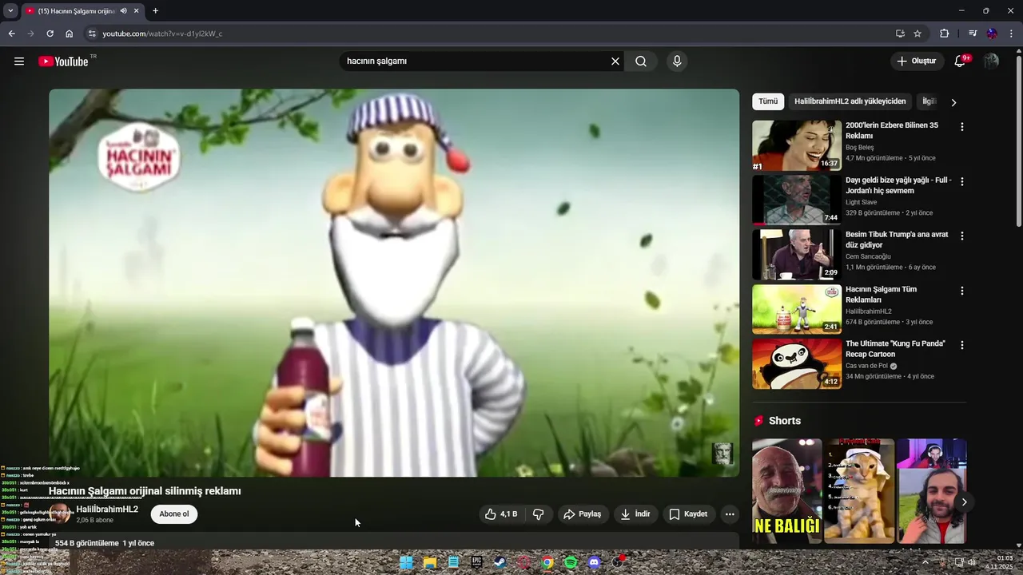Open the Chrome profile avatar
1023x575 pixels.
992,34
